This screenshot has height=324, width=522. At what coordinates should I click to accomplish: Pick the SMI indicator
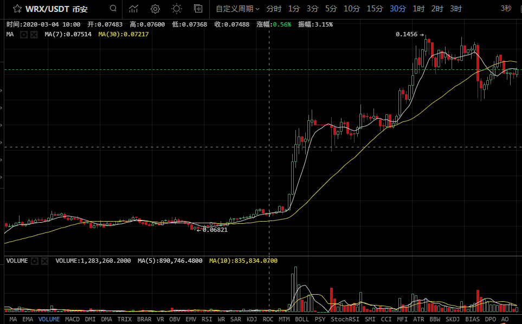370,319
